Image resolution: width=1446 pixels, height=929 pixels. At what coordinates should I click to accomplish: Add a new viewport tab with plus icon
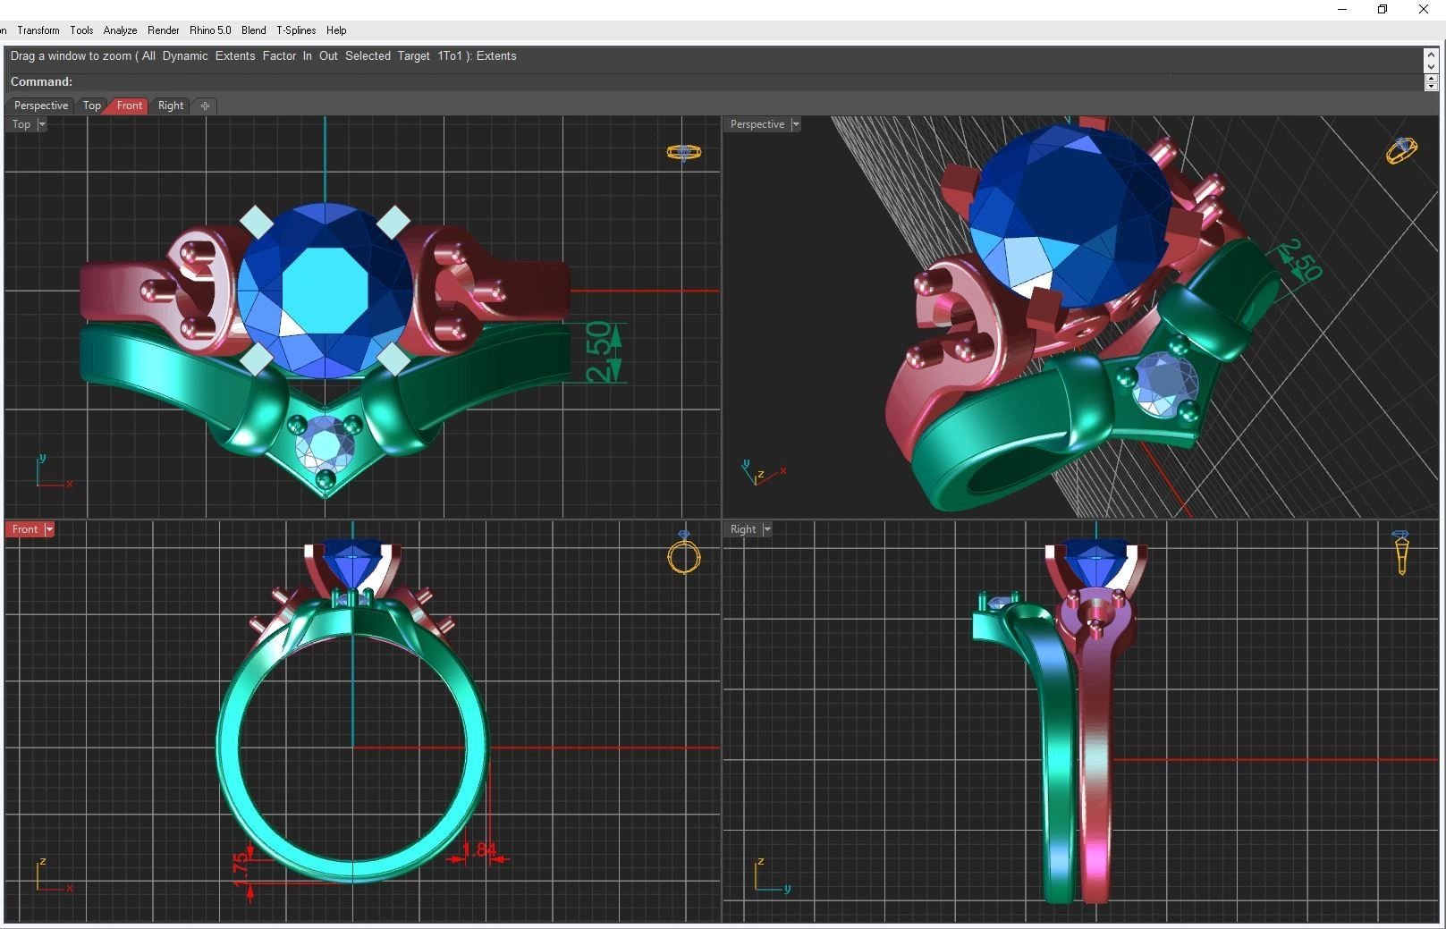tap(205, 106)
